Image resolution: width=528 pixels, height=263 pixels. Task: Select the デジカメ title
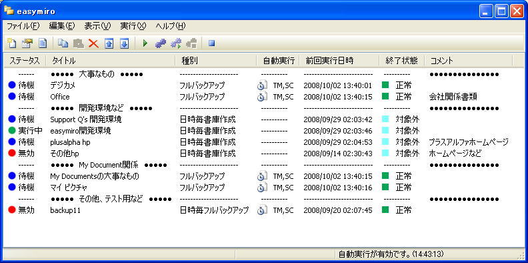pyautogui.click(x=63, y=85)
